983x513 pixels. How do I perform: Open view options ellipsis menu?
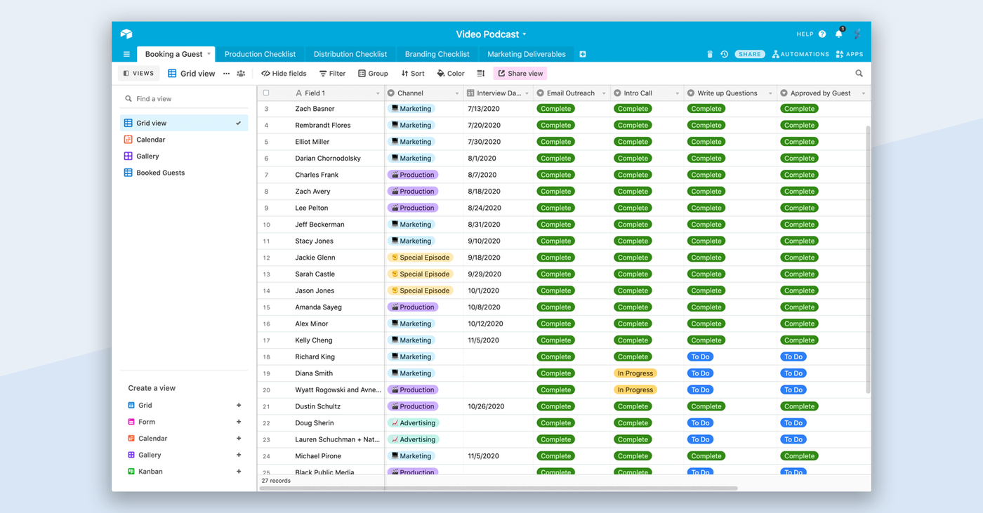click(x=226, y=73)
